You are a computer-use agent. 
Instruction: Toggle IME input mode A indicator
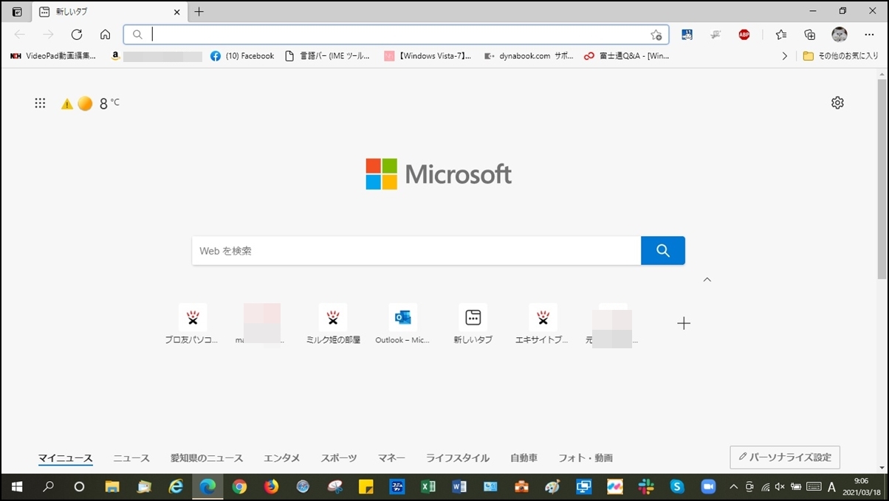(832, 487)
